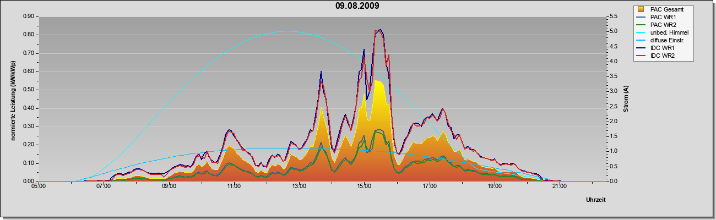Screen dimensions: 716x220
Task: Click the 13:00 time axis label
Action: click(299, 186)
